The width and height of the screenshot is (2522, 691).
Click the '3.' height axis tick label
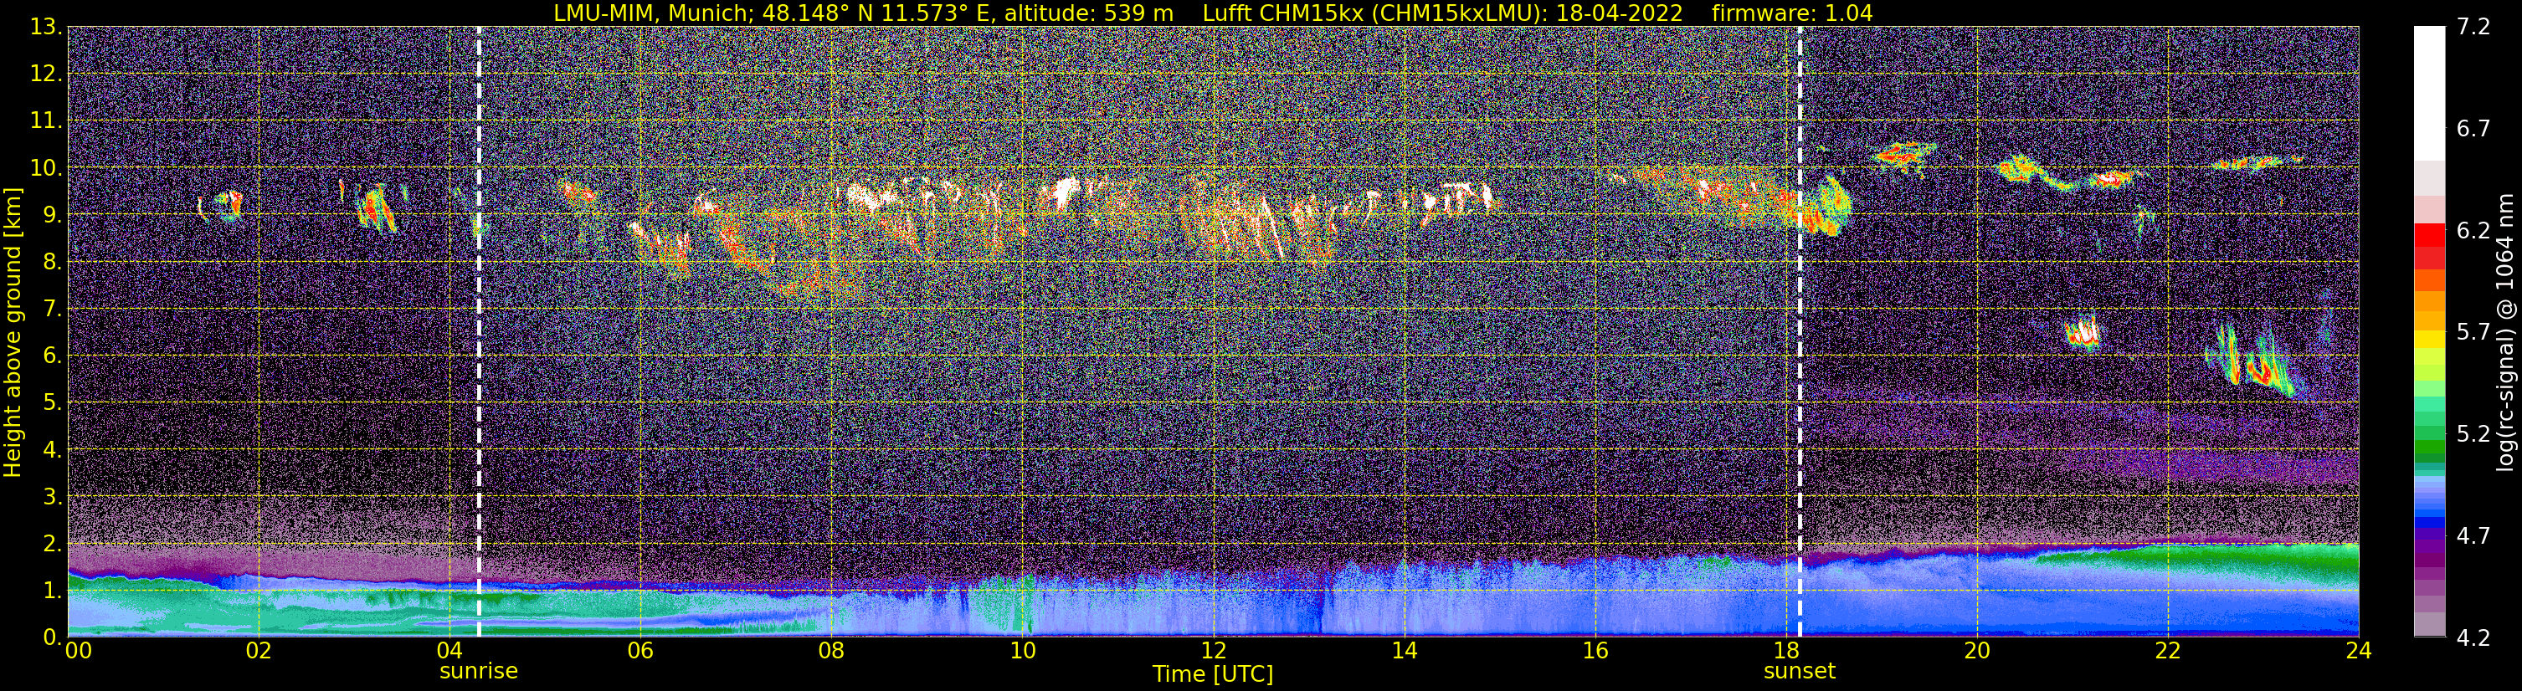click(x=52, y=497)
